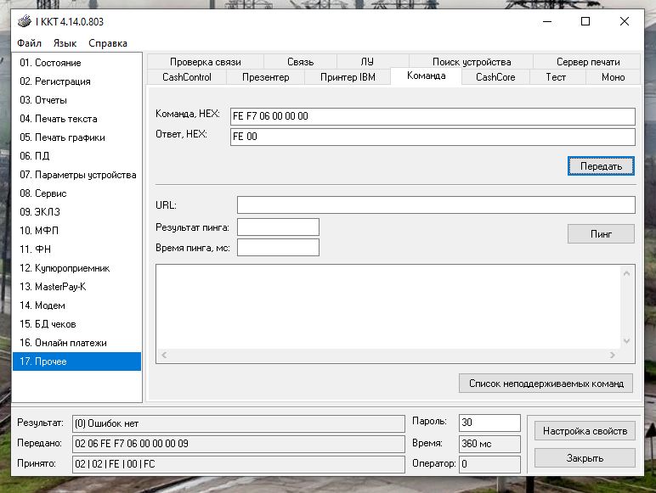Click the log area scroll right arrow
The width and height of the screenshot is (656, 493).
(x=612, y=356)
